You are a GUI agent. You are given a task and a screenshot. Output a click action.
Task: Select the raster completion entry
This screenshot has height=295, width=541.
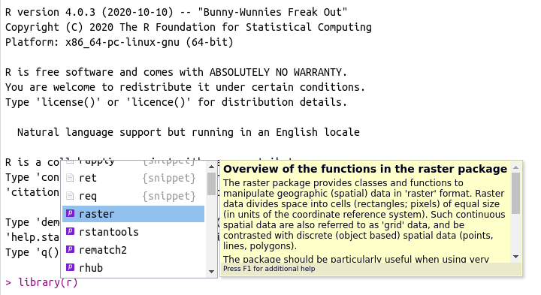point(133,214)
